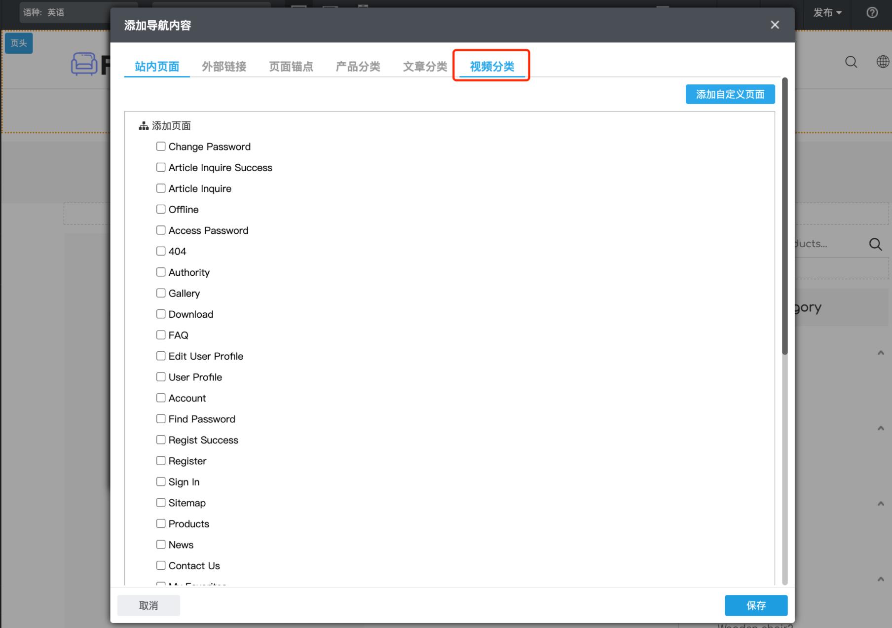Click the 添加自定义页面 button
The width and height of the screenshot is (892, 628).
pos(730,94)
